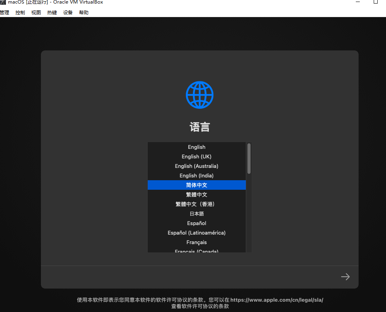
Task: Open the 热键 menu
Action: pyautogui.click(x=52, y=13)
